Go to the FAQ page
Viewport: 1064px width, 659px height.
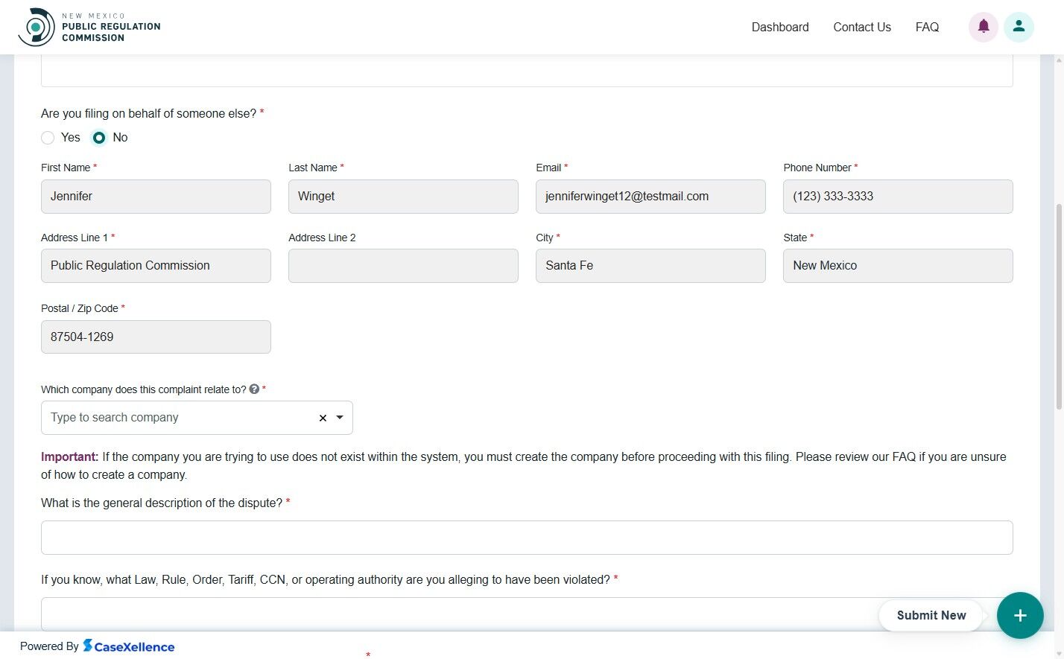(927, 27)
